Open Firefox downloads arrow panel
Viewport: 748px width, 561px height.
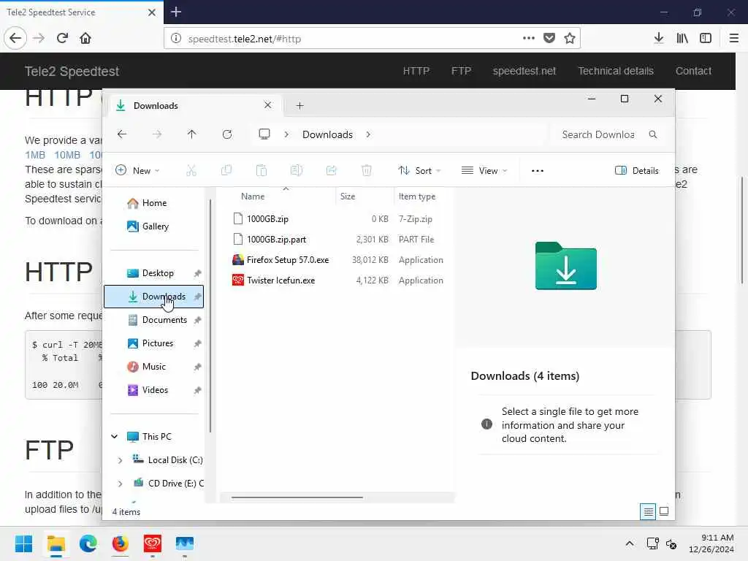click(659, 38)
